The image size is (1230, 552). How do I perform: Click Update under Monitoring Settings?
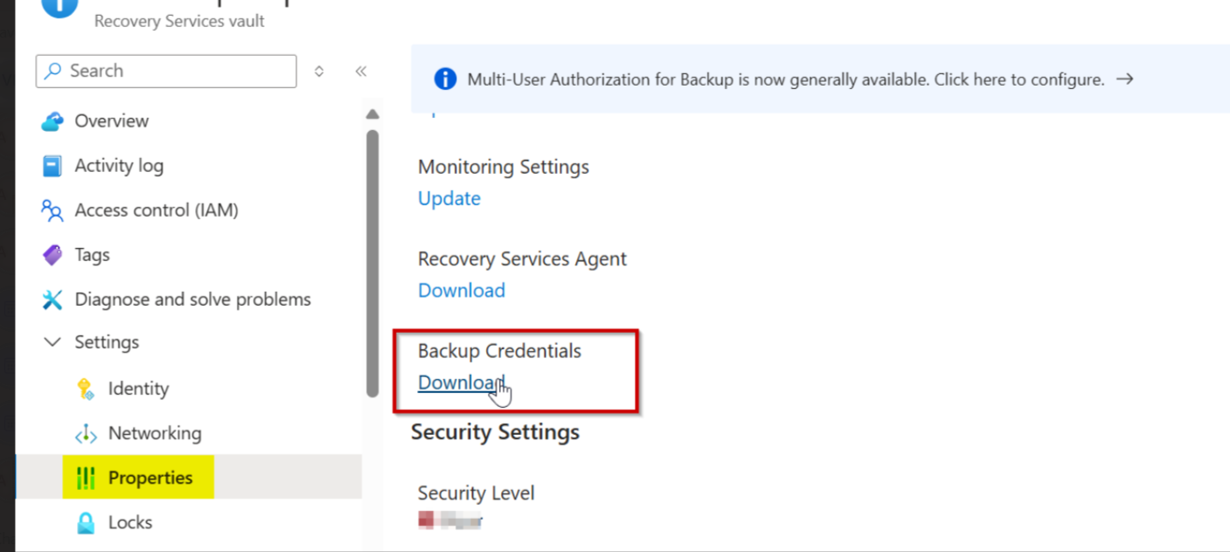click(449, 198)
